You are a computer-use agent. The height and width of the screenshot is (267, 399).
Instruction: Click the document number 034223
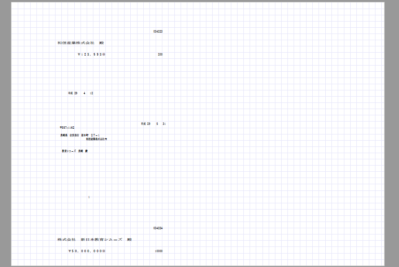pyautogui.click(x=158, y=32)
